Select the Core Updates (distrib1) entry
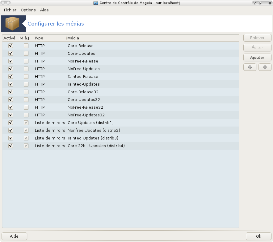This screenshot has width=273, height=242. click(90, 123)
